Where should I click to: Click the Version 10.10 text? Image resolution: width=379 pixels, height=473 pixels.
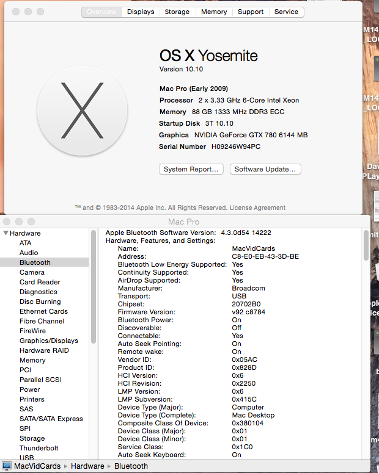(181, 69)
